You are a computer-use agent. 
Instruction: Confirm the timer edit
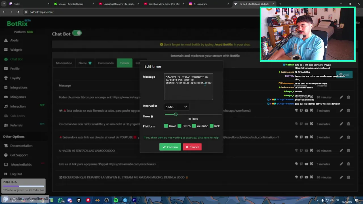point(170,147)
